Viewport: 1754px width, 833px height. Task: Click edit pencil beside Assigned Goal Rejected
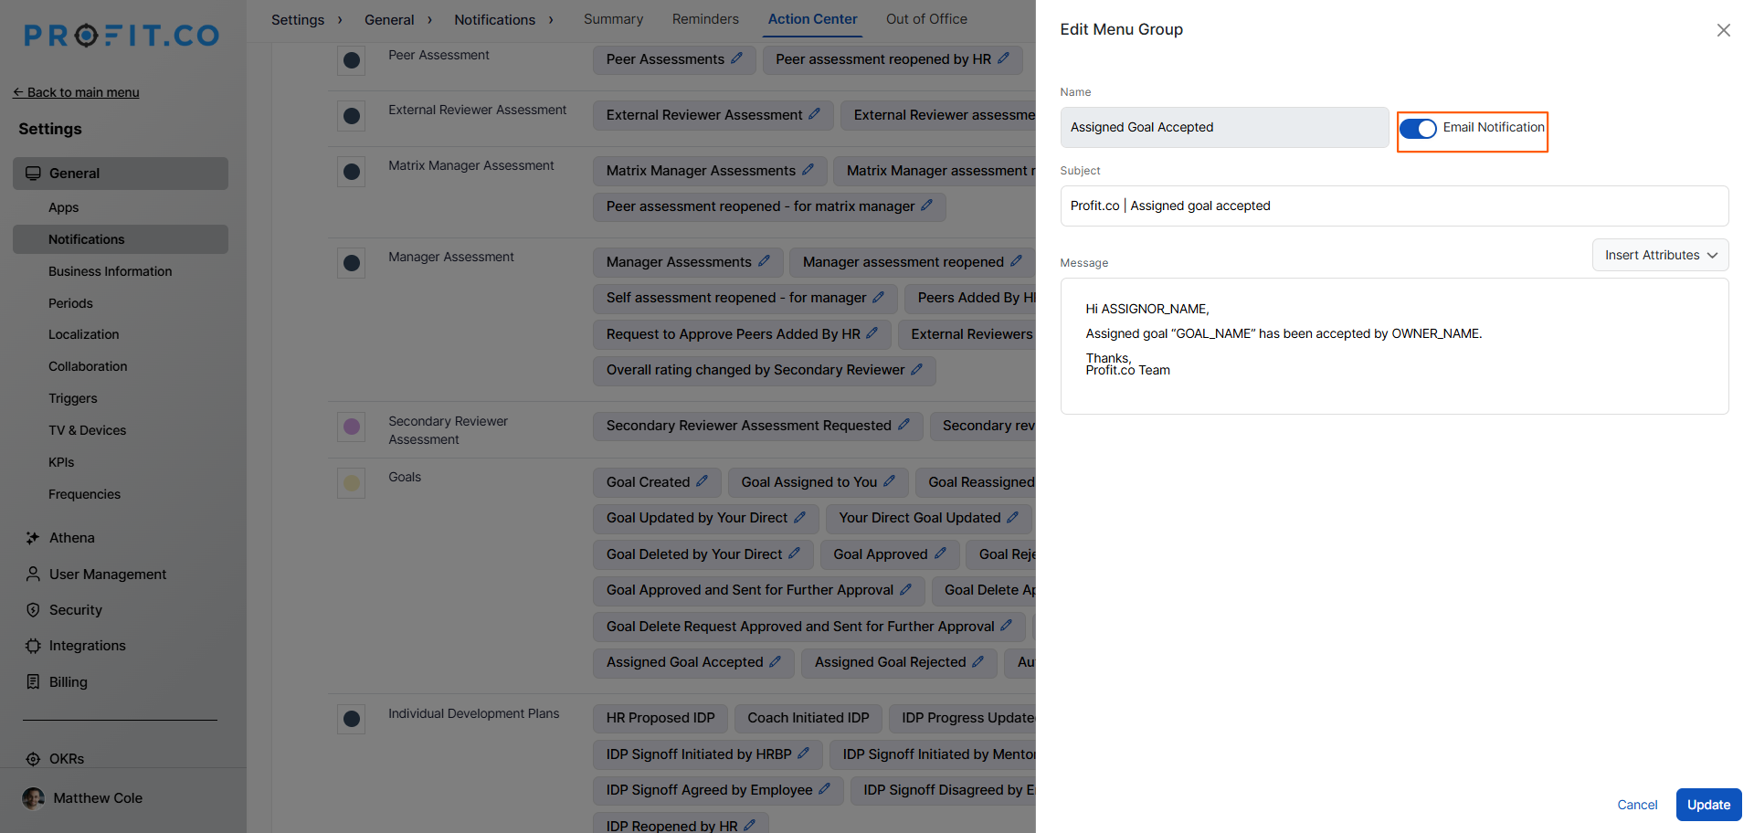[978, 661]
